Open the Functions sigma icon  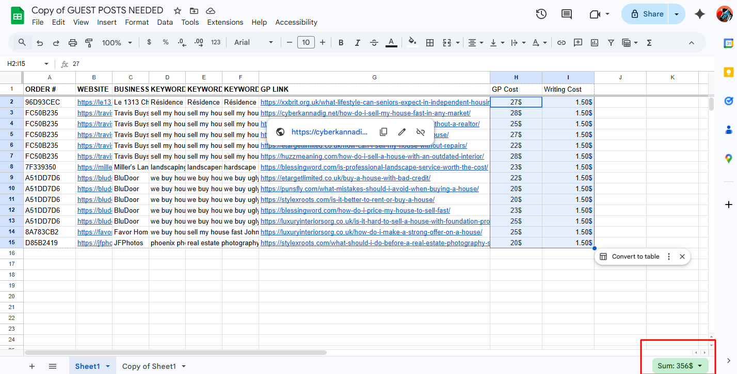pos(649,43)
